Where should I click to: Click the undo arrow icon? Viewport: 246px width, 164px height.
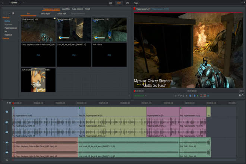240,95
